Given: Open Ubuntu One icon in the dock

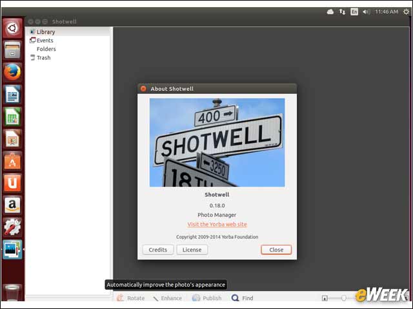Looking at the screenshot, I should [x=12, y=183].
